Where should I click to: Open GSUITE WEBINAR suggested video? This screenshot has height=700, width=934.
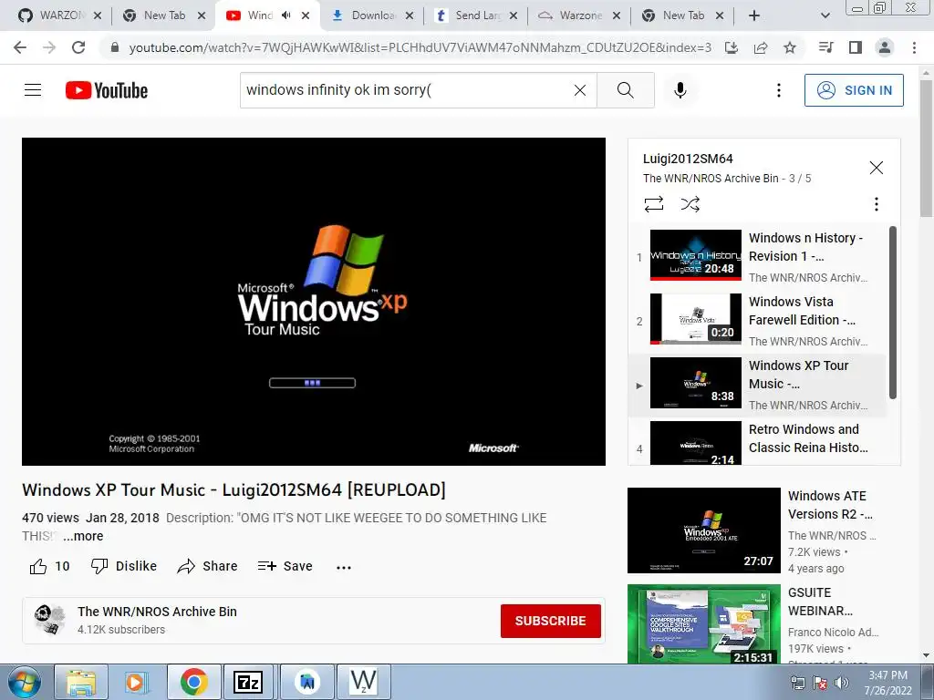coord(764,623)
